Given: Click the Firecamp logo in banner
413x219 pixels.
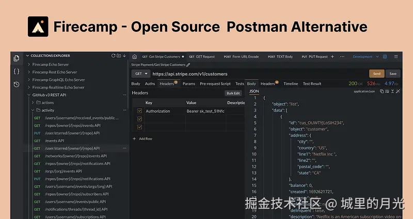Looking at the screenshot, I should coord(38,27).
